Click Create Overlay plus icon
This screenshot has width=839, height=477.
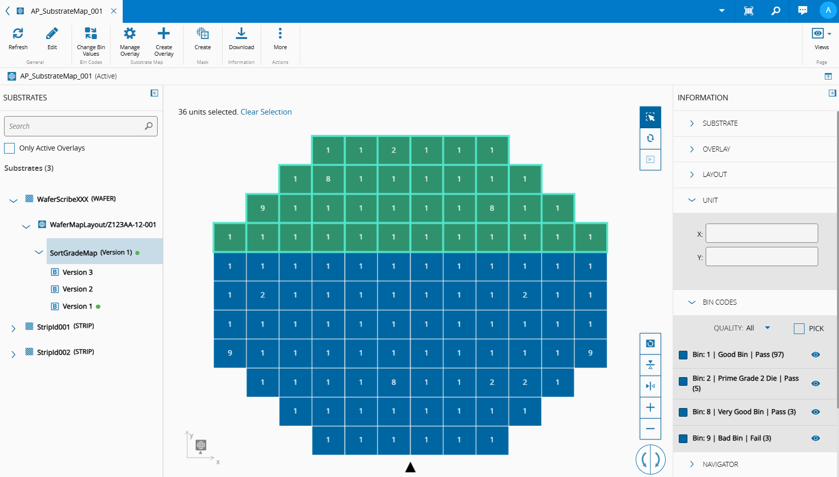tap(164, 33)
